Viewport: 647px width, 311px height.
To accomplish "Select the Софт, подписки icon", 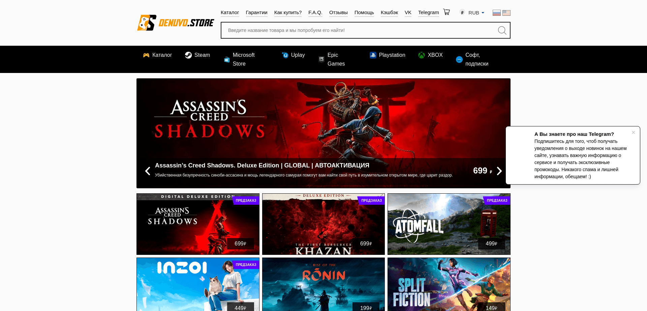I will 459,59.
